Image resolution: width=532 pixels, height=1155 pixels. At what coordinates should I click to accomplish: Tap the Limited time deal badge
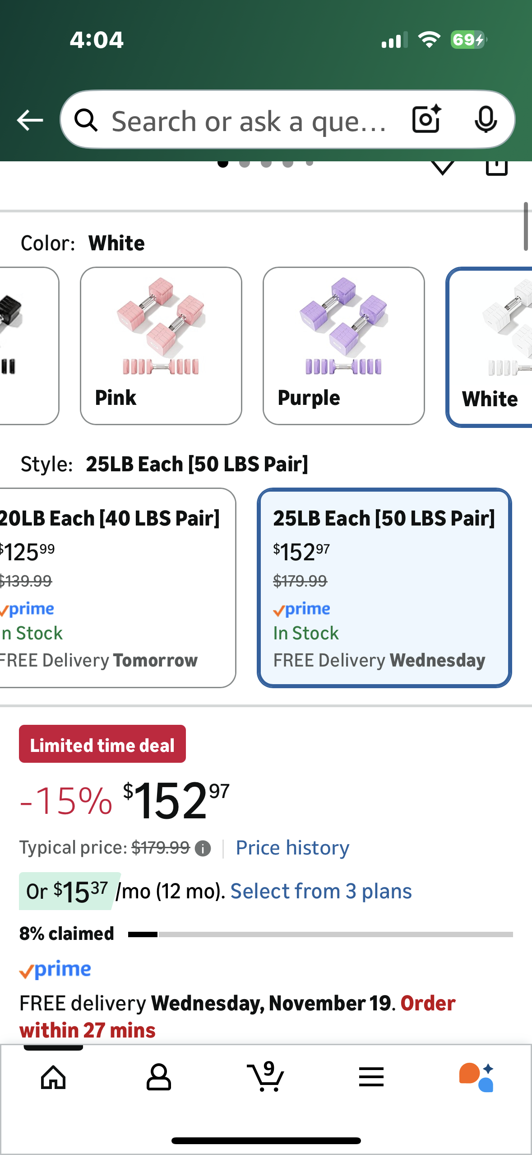(102, 744)
